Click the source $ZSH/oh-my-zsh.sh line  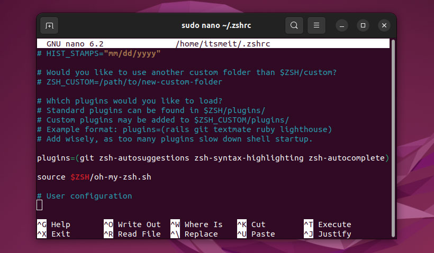point(94,177)
